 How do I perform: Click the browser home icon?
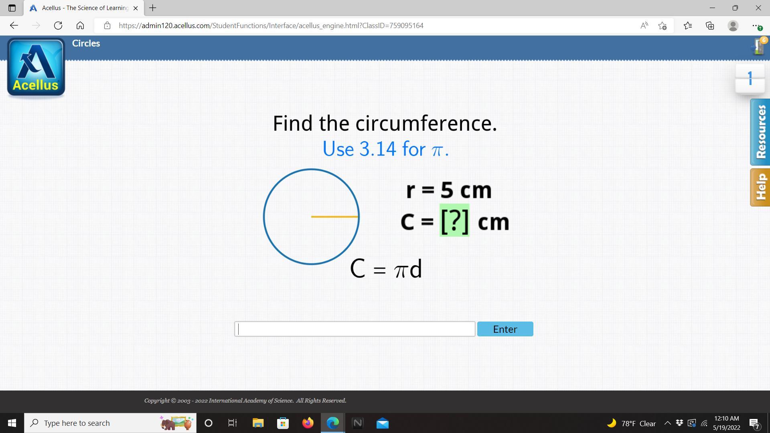[x=80, y=26]
